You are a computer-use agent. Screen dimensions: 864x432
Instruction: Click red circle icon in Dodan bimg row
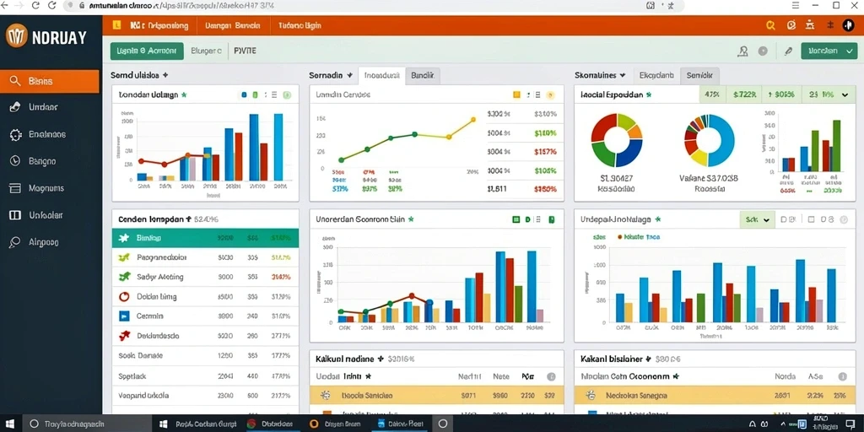pyautogui.click(x=125, y=296)
